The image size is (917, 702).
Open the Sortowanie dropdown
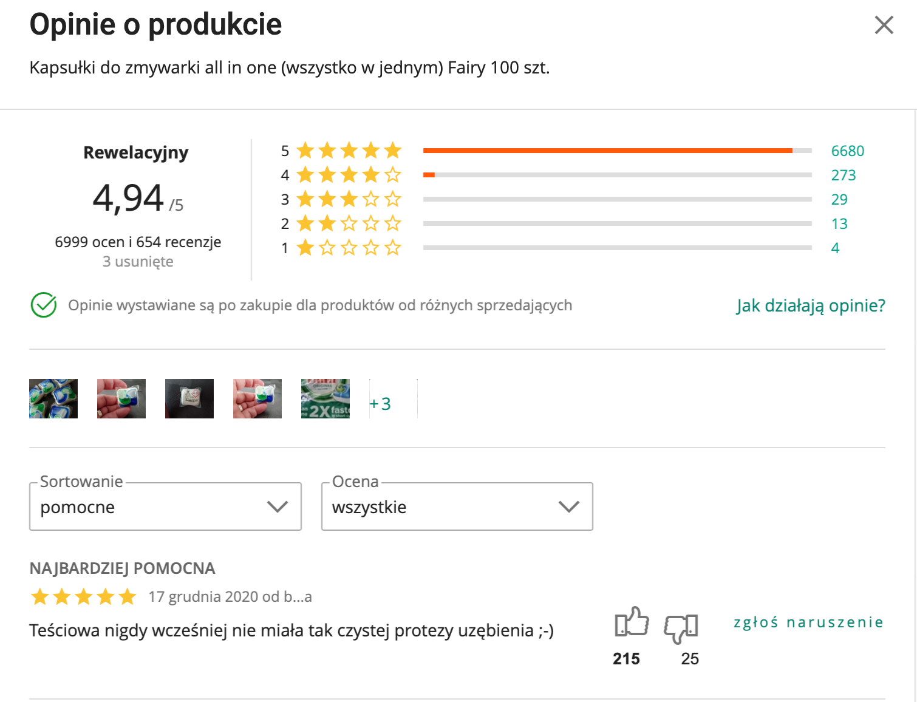(x=165, y=506)
